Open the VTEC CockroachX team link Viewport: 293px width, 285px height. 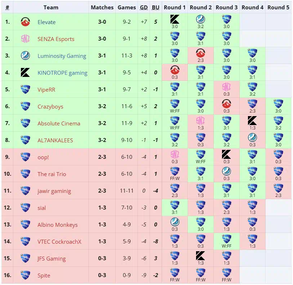tap(59, 242)
